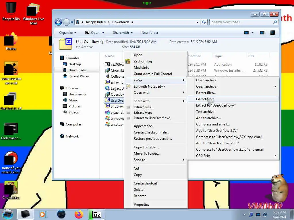Open Explorer help icon
Viewport: 294px width, 220px height.
point(272,33)
